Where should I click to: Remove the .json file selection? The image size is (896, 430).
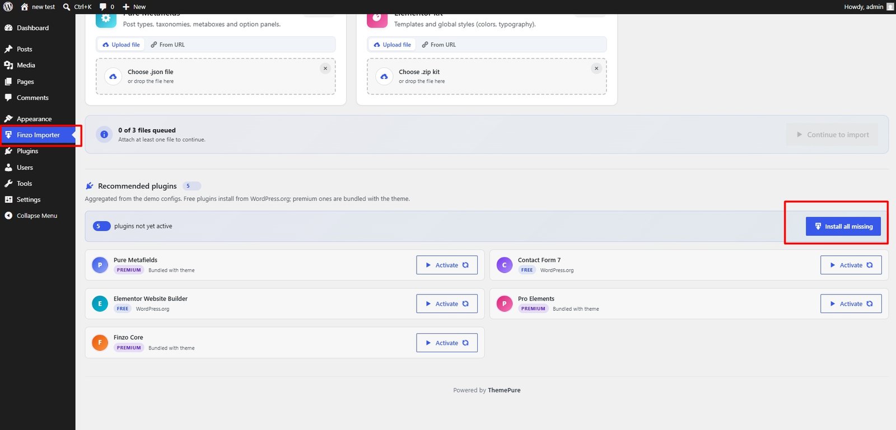click(x=325, y=68)
